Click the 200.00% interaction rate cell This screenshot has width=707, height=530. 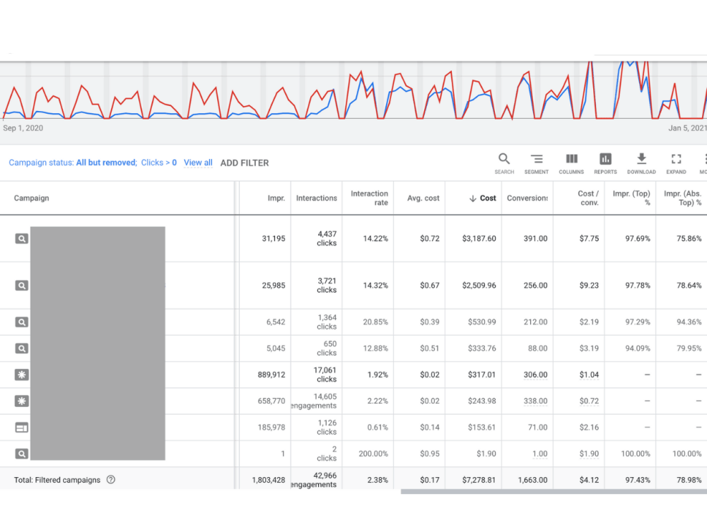point(373,454)
